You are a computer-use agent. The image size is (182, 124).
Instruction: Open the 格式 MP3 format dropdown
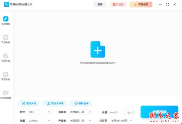click(39, 112)
